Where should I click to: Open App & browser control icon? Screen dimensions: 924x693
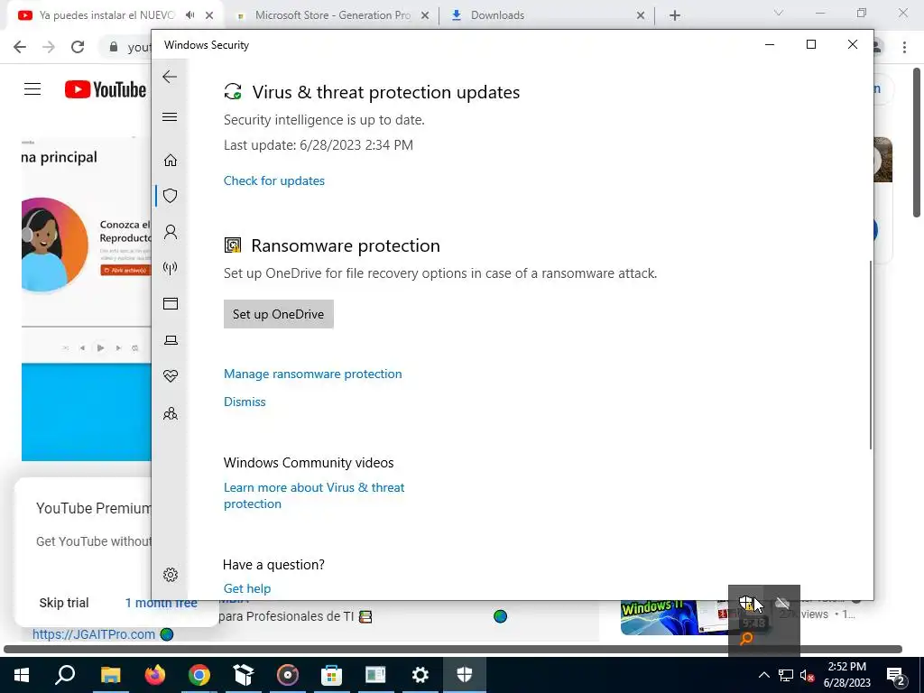coord(171,303)
